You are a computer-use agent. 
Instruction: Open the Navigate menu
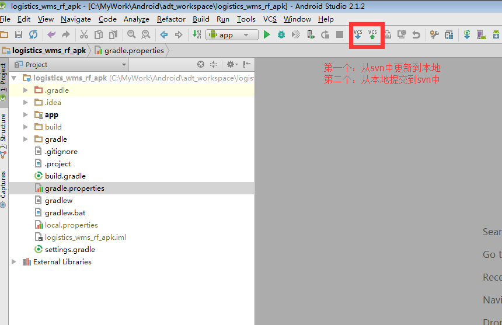tap(76, 19)
